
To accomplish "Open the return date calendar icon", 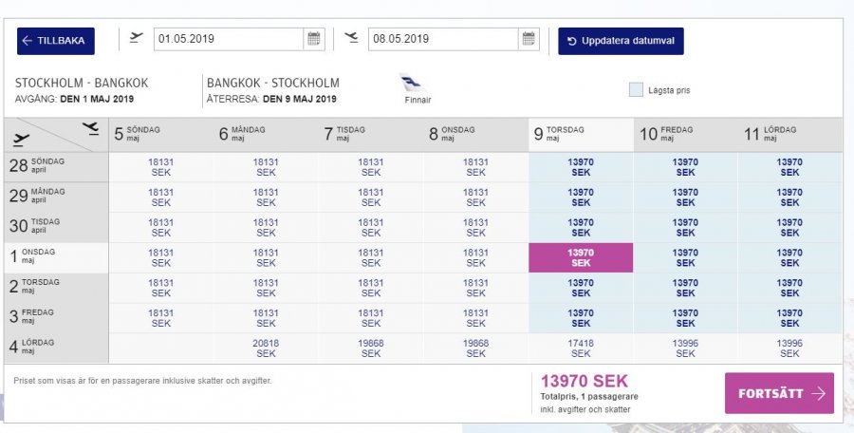I will pyautogui.click(x=529, y=39).
